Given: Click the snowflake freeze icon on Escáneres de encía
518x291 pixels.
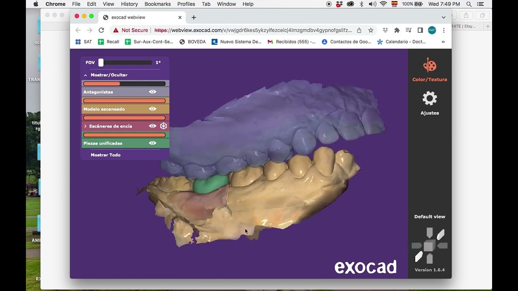Looking at the screenshot, I should (x=163, y=126).
